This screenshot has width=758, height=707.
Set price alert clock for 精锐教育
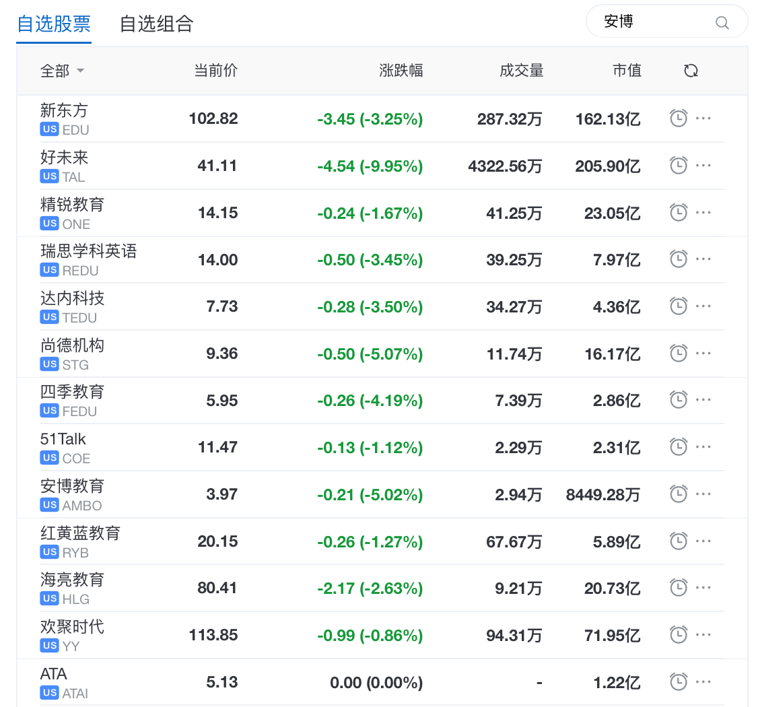tap(679, 212)
